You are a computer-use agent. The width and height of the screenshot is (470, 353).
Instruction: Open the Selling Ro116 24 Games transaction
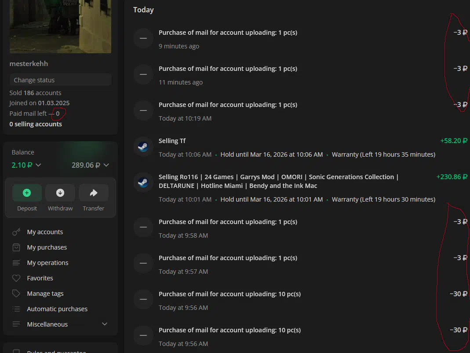pyautogui.click(x=278, y=181)
